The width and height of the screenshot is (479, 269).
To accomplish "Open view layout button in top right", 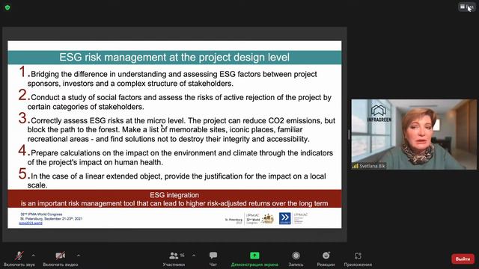I will point(466,7).
